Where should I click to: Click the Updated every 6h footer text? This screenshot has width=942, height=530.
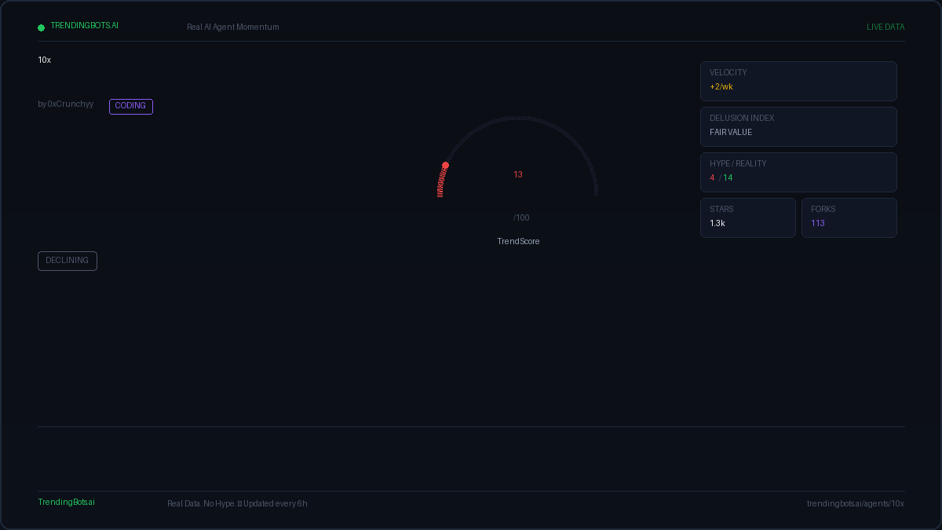(276, 503)
